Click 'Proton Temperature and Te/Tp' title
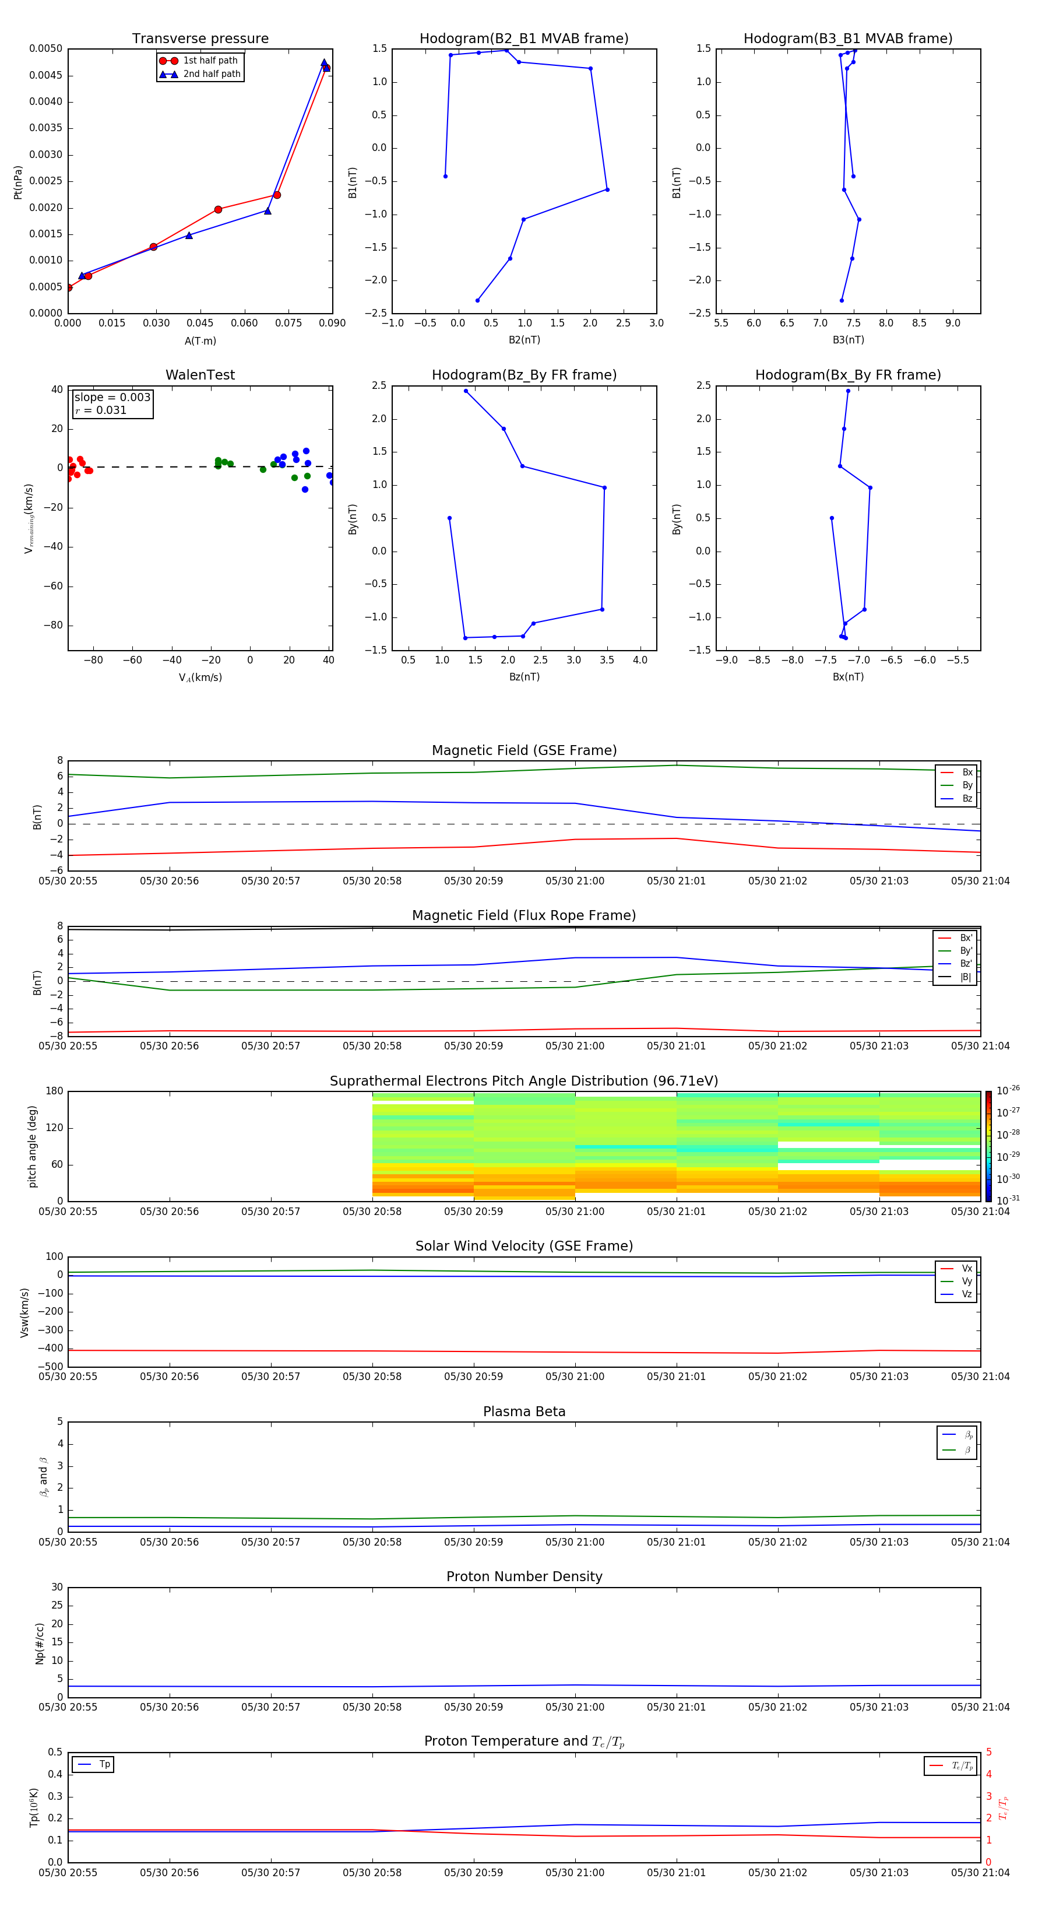Viewport: 1049px width, 1924px height. pyautogui.click(x=524, y=1742)
